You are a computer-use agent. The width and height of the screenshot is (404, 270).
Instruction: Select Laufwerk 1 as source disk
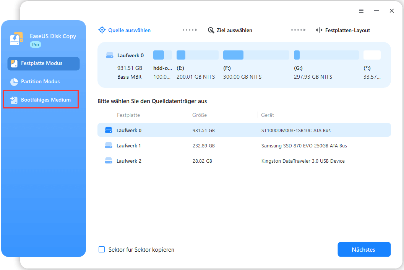pyautogui.click(x=244, y=146)
